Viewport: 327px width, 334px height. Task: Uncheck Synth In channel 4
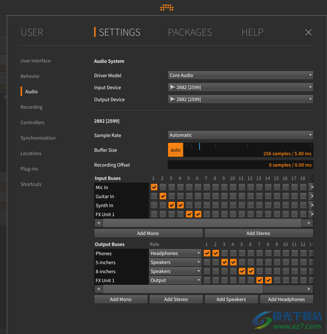pos(181,205)
